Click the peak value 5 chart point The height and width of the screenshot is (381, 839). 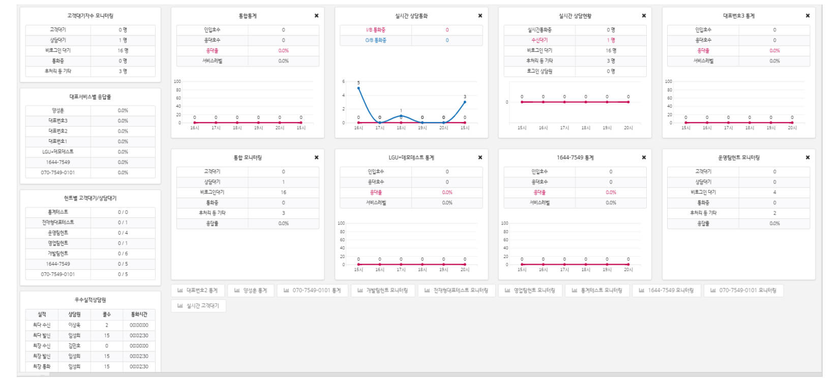358,88
